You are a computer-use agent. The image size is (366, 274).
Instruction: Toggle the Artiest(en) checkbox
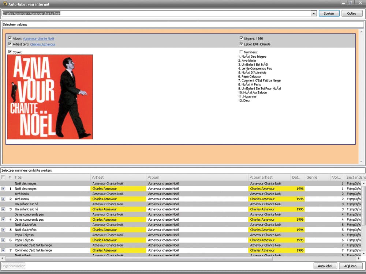click(x=10, y=43)
